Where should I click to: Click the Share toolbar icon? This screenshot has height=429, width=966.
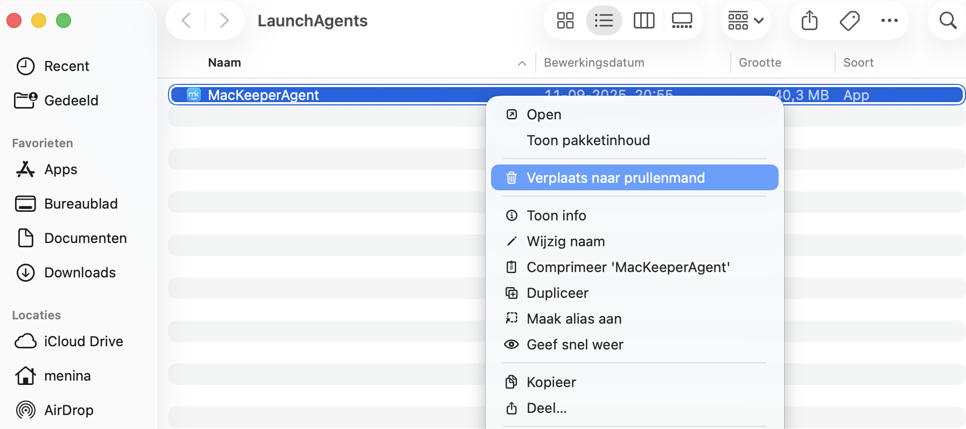pyautogui.click(x=809, y=21)
